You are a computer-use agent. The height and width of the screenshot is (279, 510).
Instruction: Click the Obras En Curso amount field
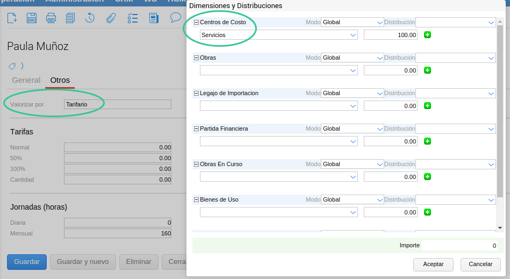coord(391,177)
